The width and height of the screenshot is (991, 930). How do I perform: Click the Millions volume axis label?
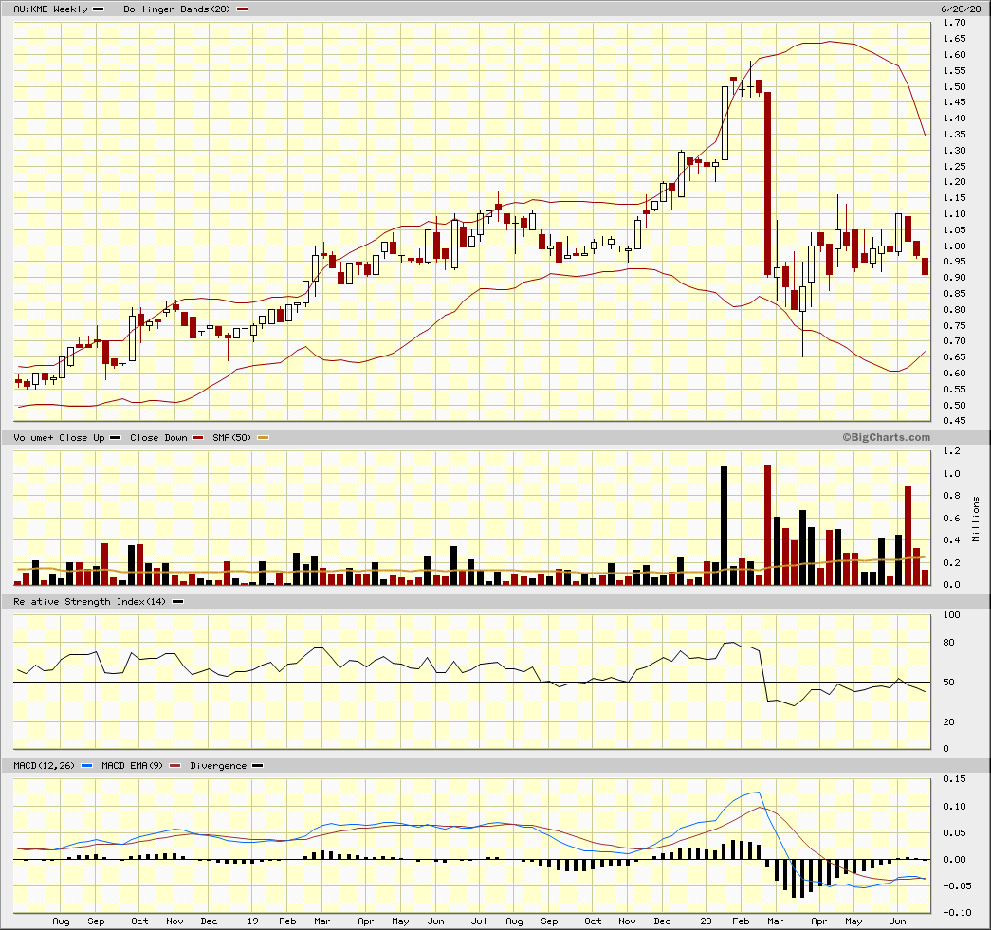coord(975,518)
